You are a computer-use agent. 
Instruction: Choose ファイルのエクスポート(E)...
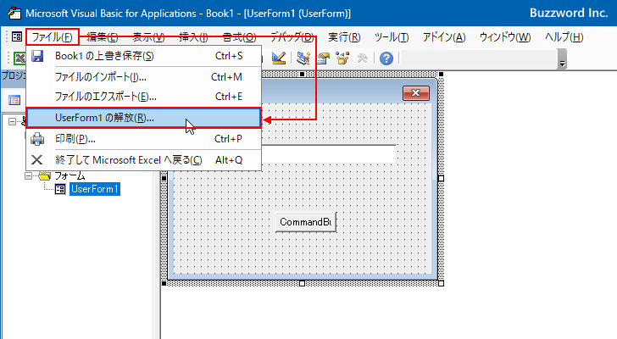tap(143, 97)
